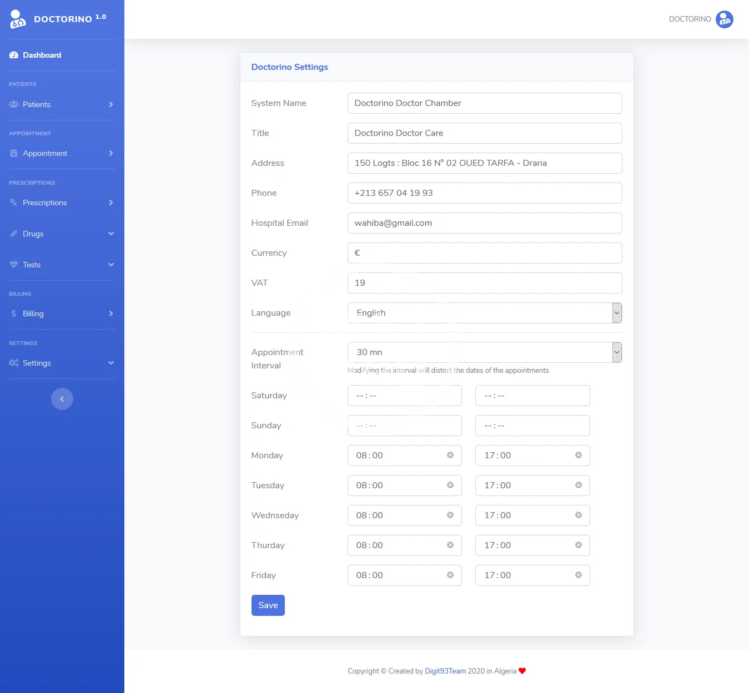Clear Monday end time with x icon
Viewport: 749px width, 693px height.
tap(579, 456)
